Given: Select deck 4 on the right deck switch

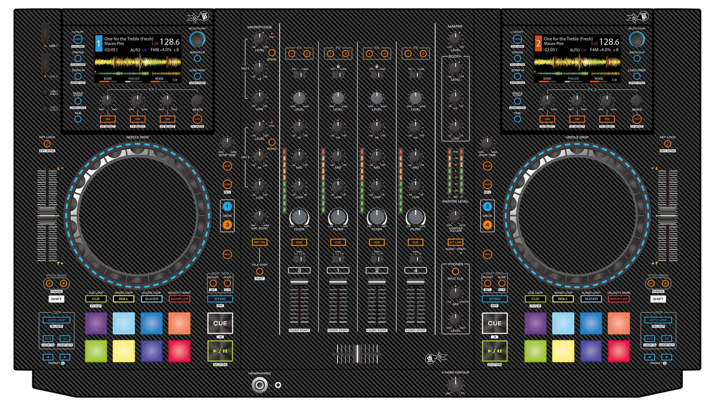Looking at the screenshot, I should click(487, 225).
